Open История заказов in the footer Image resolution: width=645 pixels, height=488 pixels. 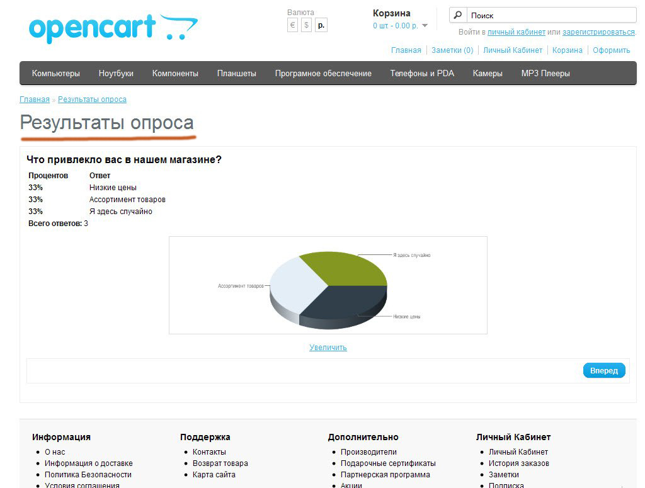[x=518, y=463]
